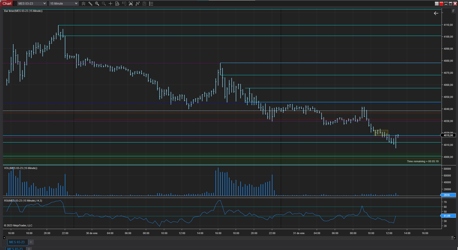Open the chart properties list icon
The width and height of the screenshot is (458, 250).
pyautogui.click(x=151, y=3)
